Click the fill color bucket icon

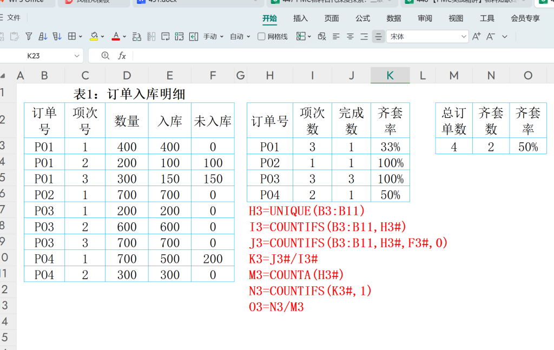(x=94, y=36)
